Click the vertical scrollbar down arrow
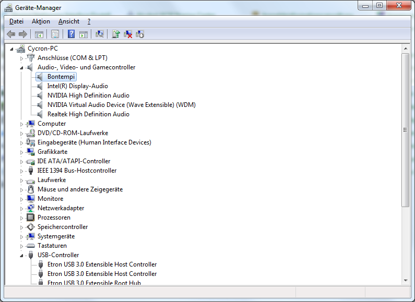 (x=405, y=281)
